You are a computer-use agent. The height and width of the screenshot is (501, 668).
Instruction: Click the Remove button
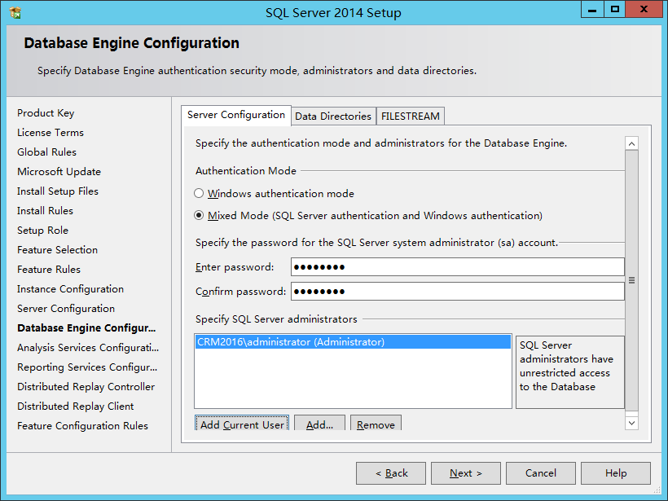coord(376,423)
